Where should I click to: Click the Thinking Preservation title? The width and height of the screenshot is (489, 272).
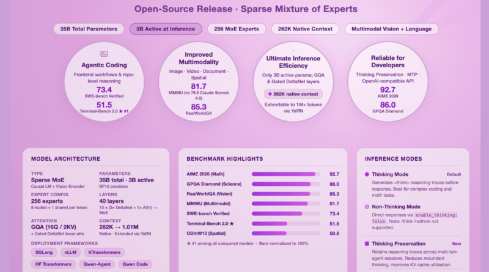(399, 244)
